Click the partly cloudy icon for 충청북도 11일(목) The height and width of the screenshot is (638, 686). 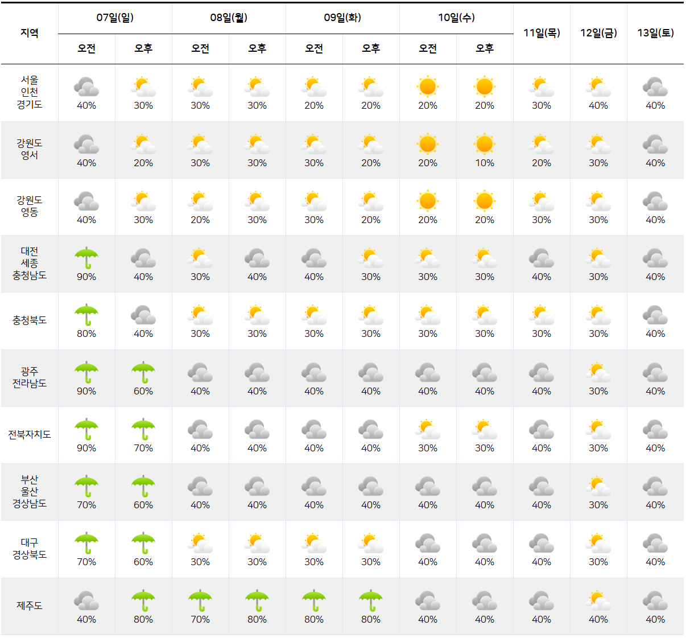coord(542,315)
